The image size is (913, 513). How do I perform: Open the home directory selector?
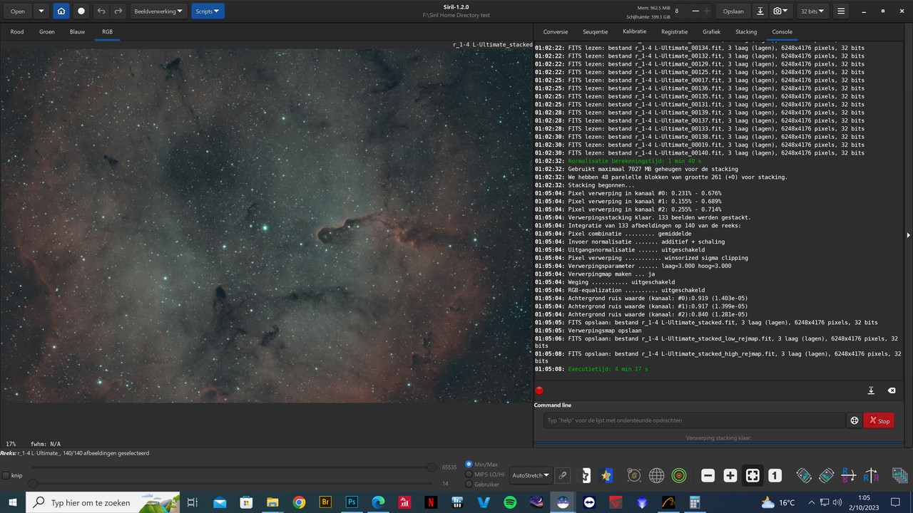click(61, 11)
